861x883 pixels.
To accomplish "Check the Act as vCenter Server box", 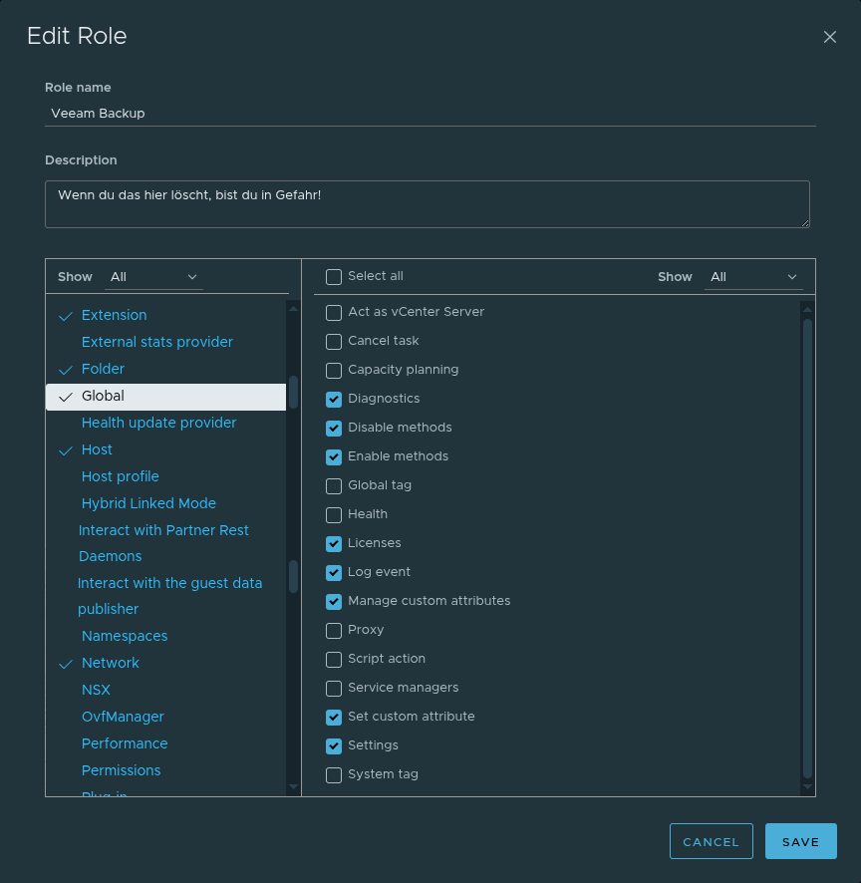I will click(334, 313).
